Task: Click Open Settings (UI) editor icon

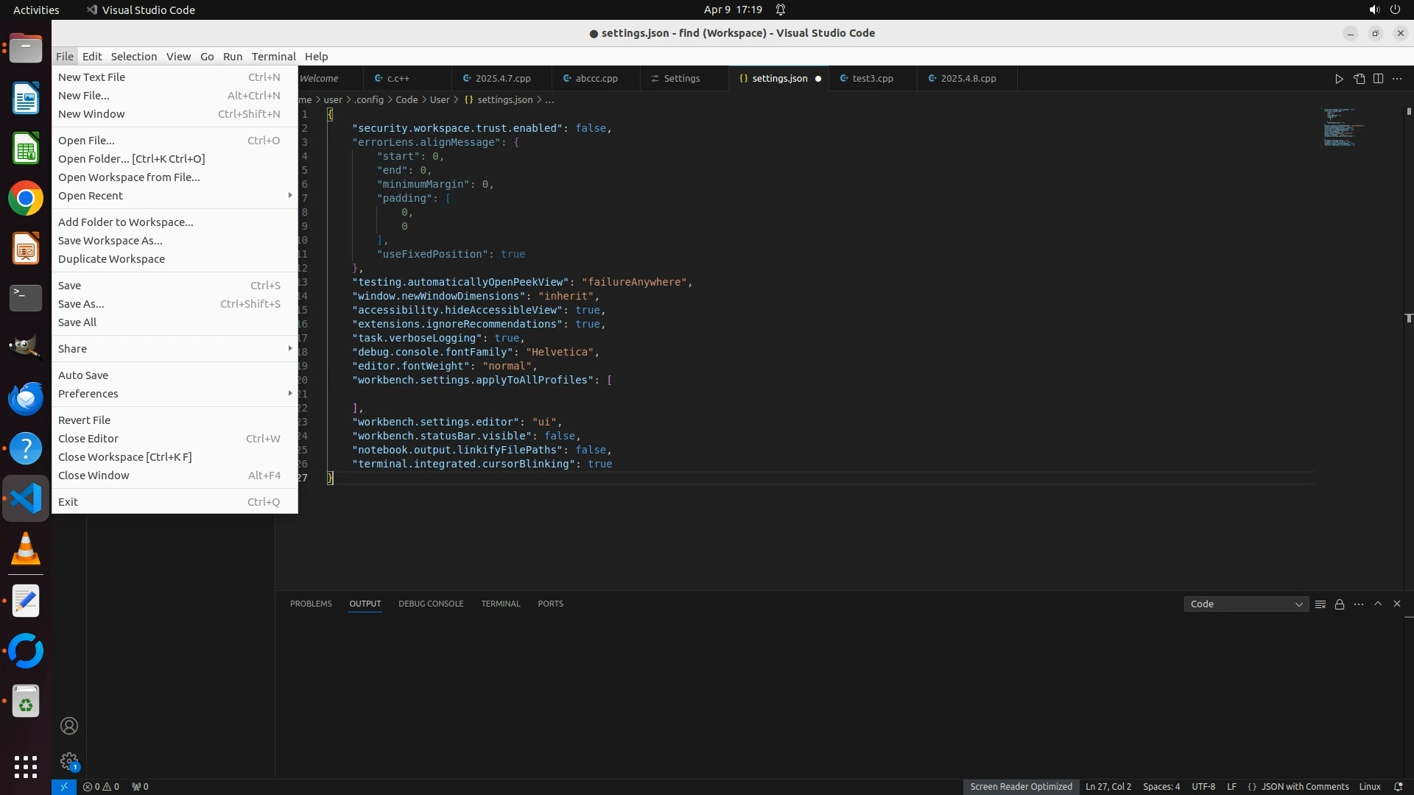Action: pyautogui.click(x=1359, y=79)
